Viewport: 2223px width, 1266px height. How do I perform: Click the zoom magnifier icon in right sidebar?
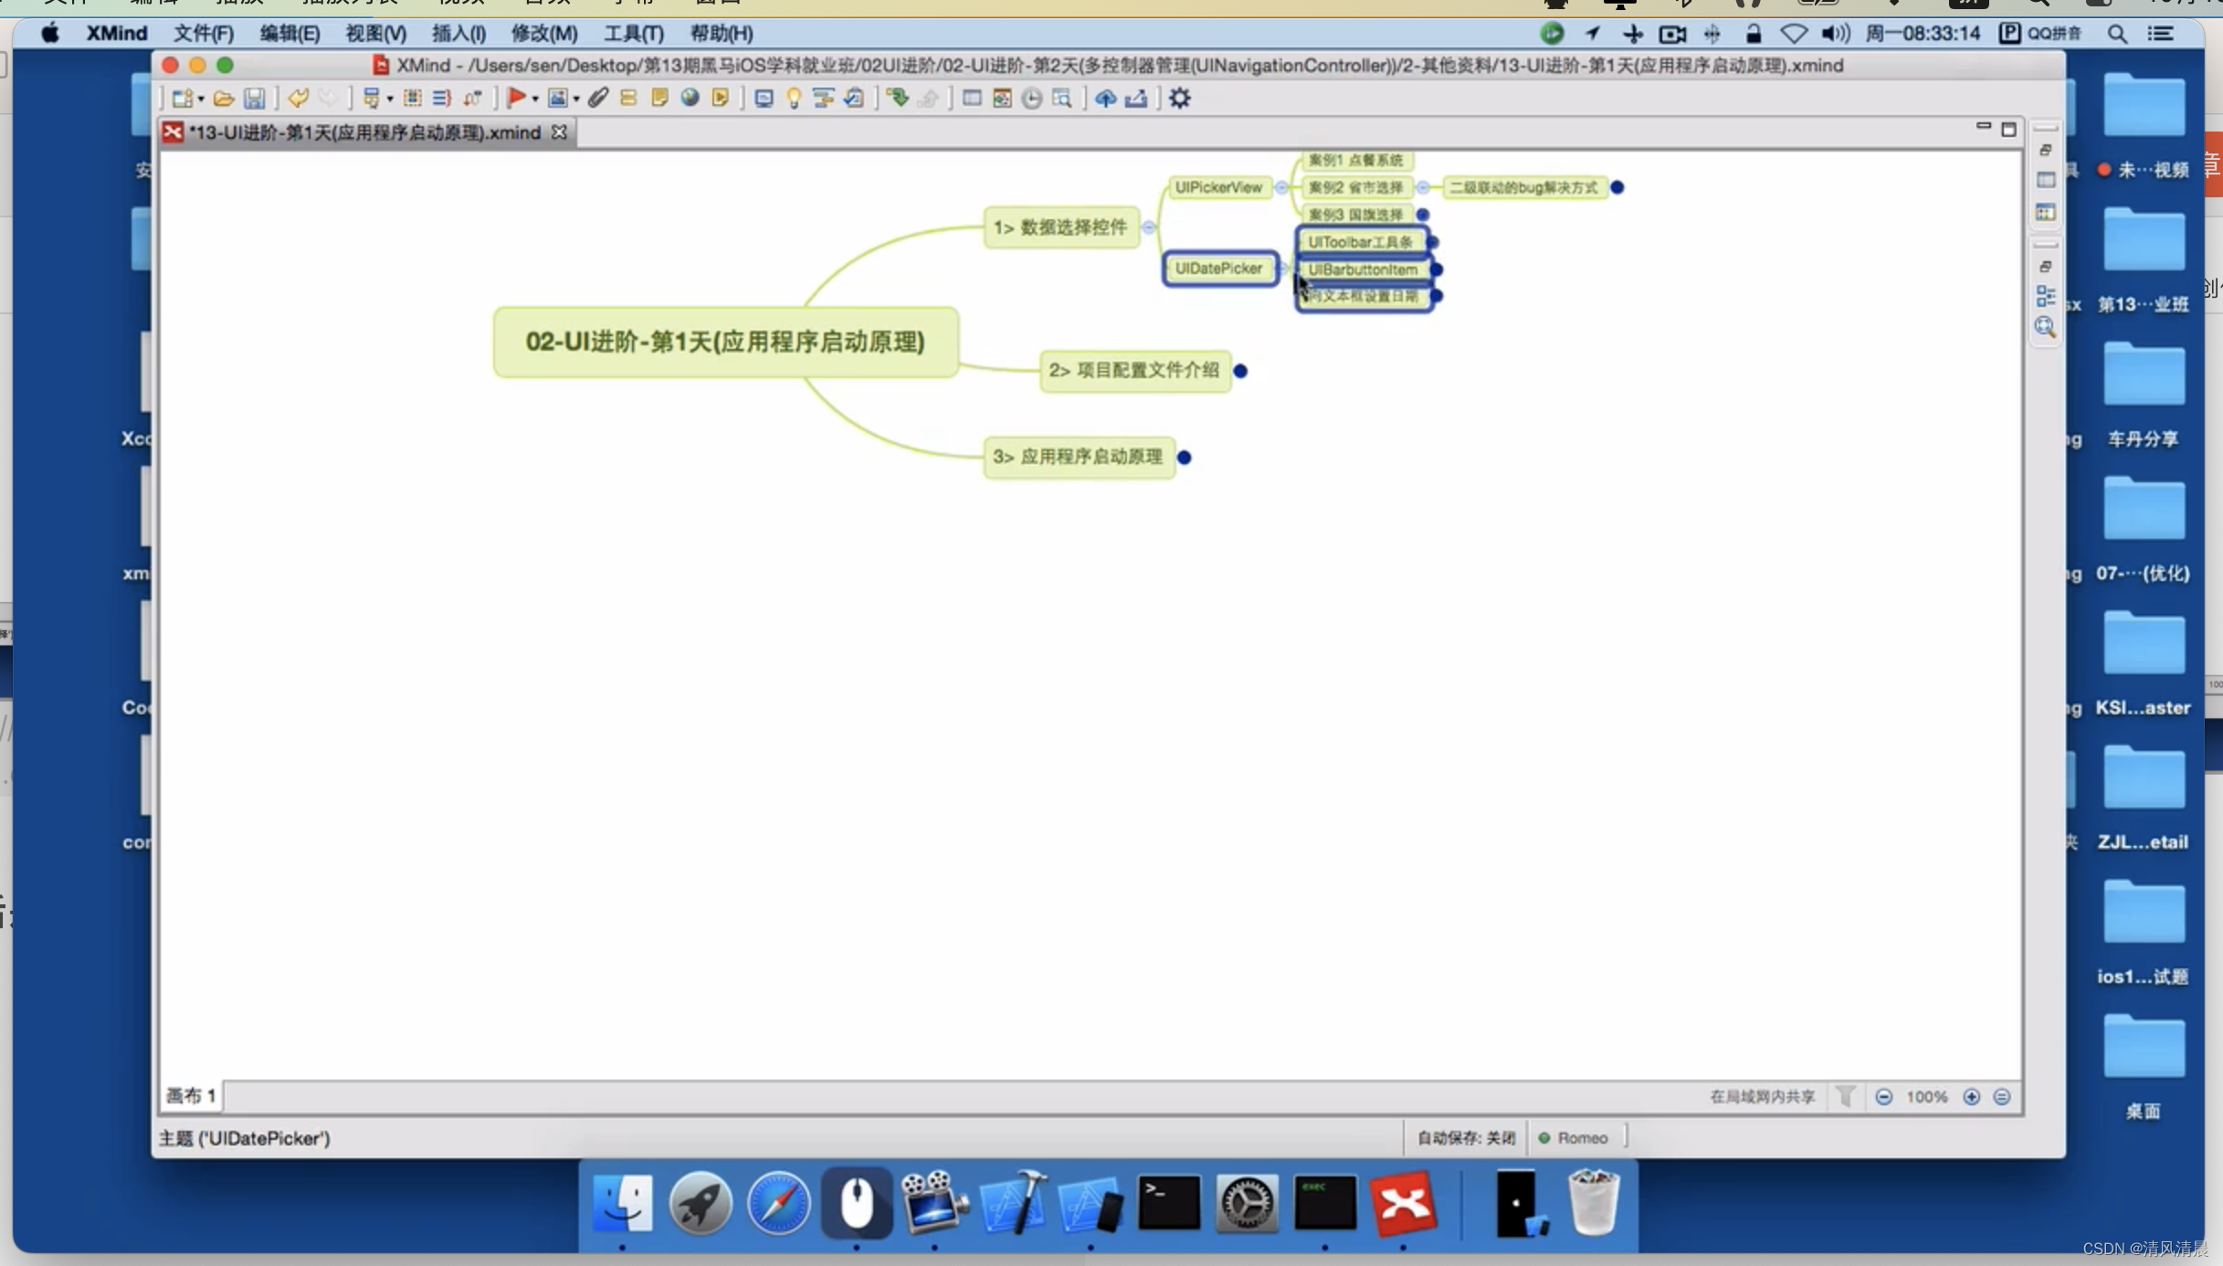pyautogui.click(x=2045, y=327)
